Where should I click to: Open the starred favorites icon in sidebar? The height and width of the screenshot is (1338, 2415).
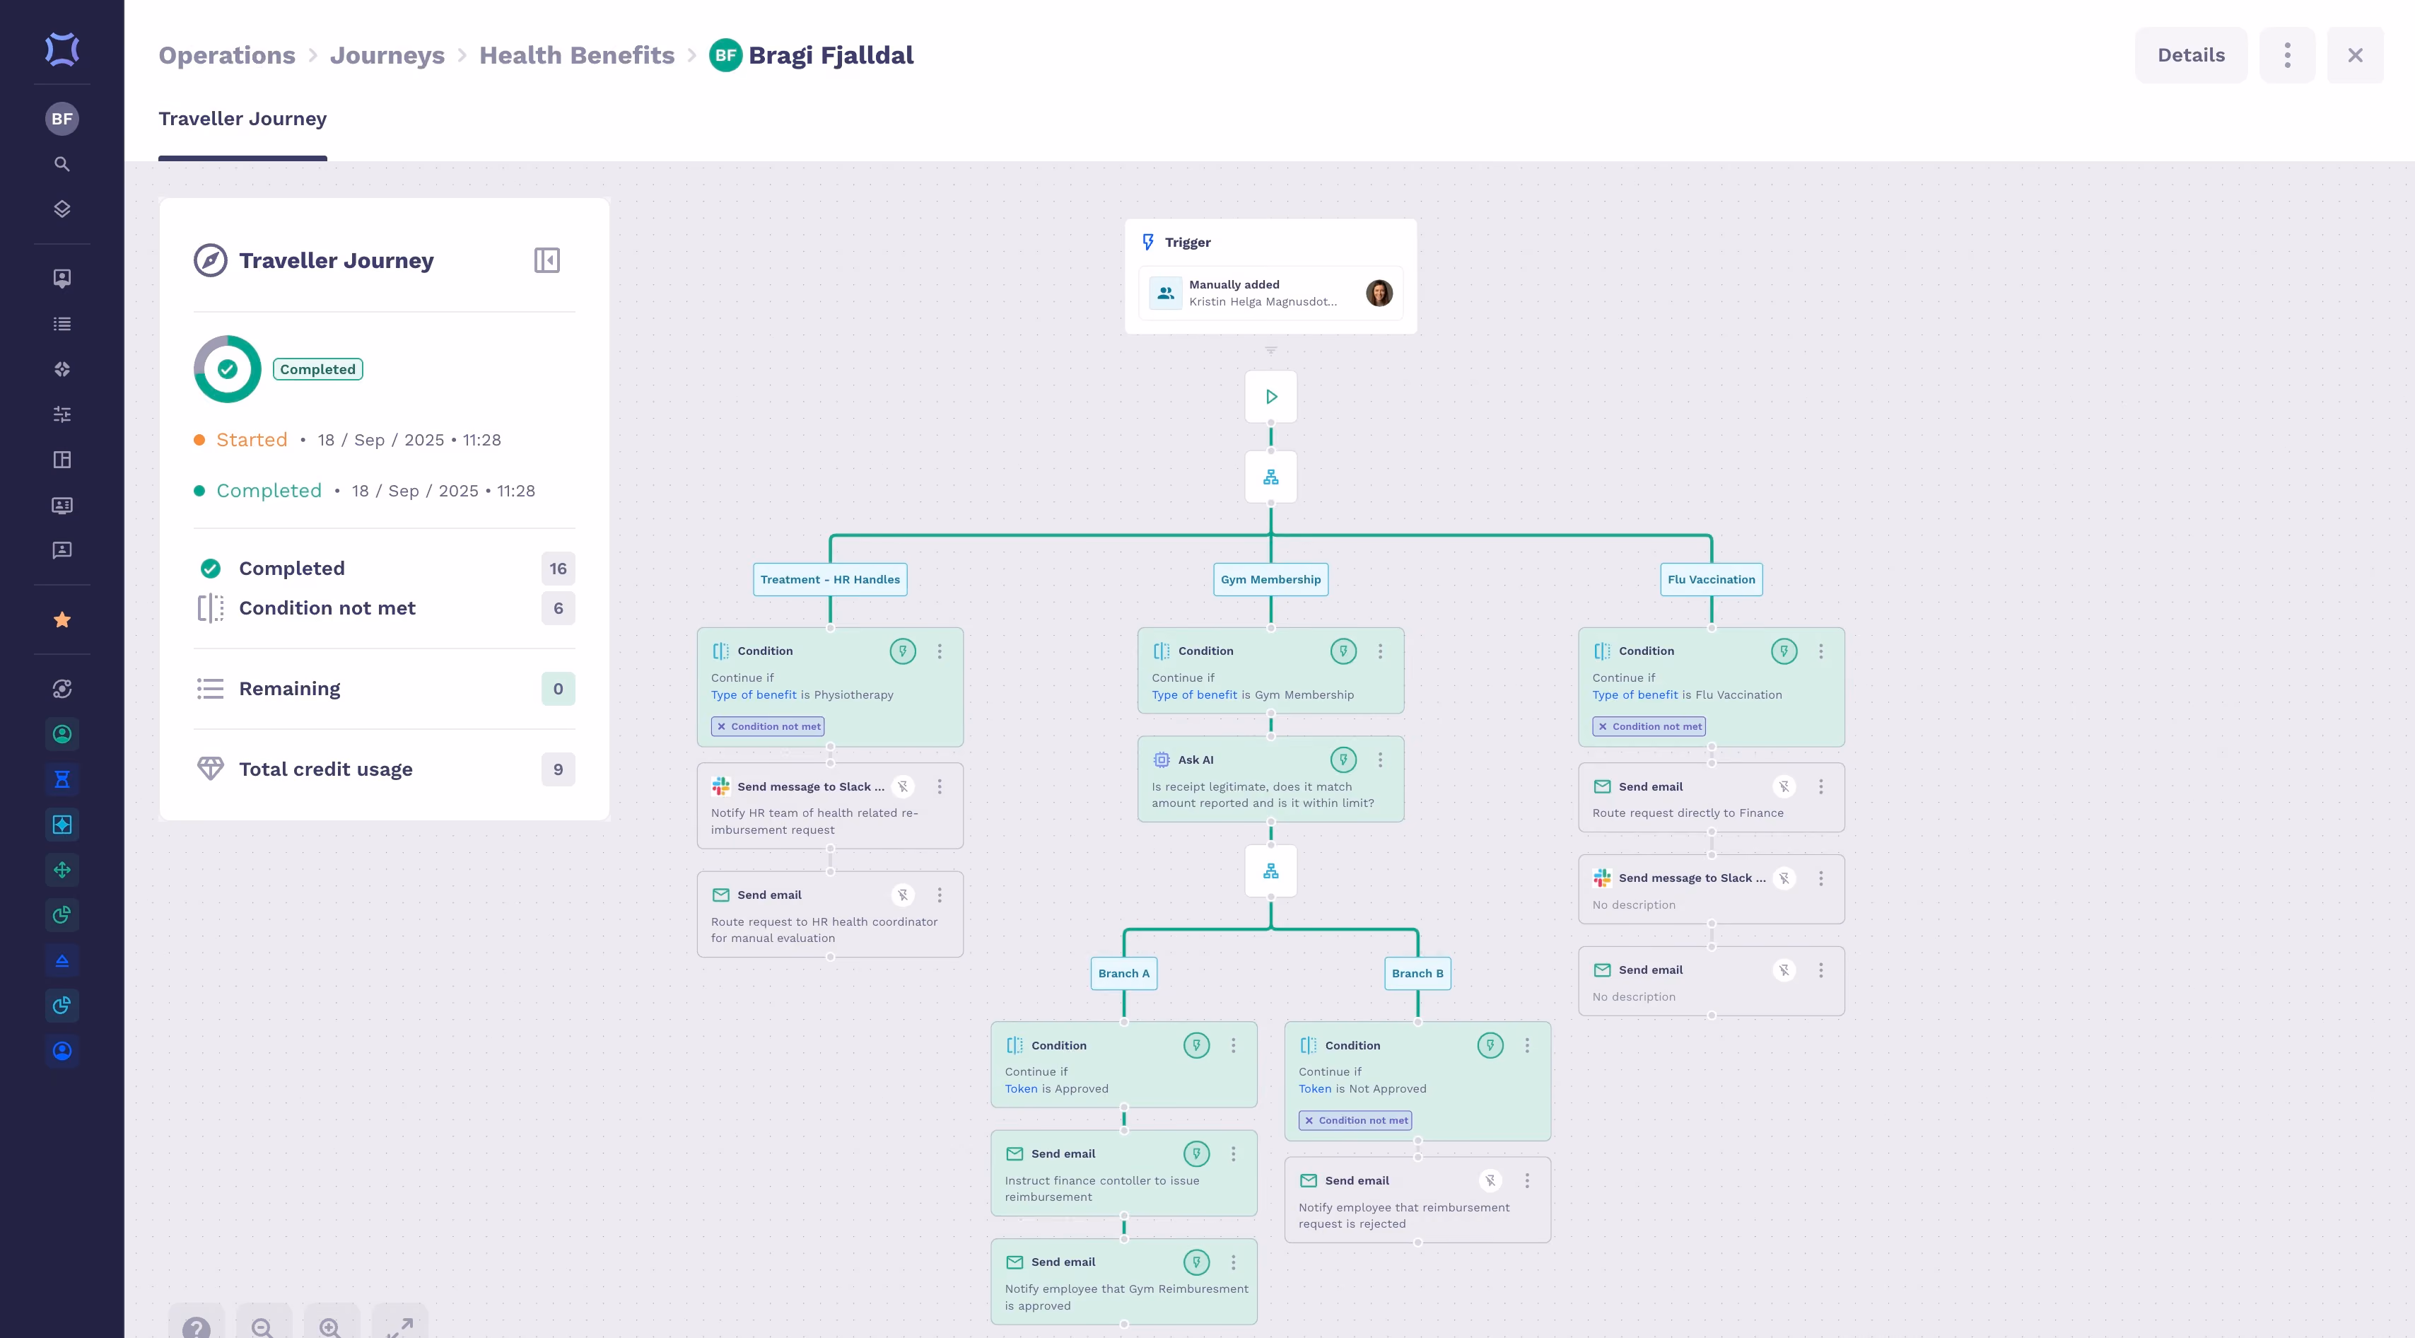pyautogui.click(x=62, y=619)
